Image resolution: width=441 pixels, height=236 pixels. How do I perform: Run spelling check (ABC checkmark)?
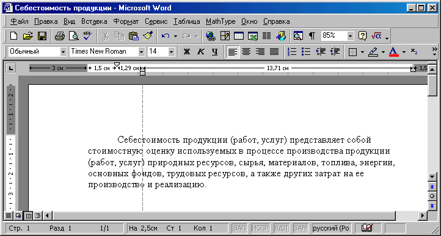click(x=88, y=36)
